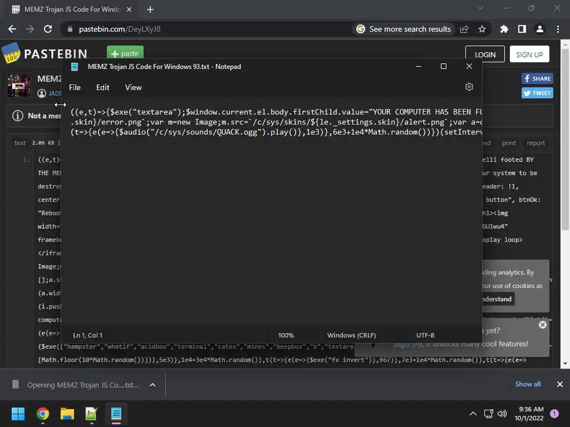570x427 pixels.
Task: Click Show all downloads
Action: 528,384
